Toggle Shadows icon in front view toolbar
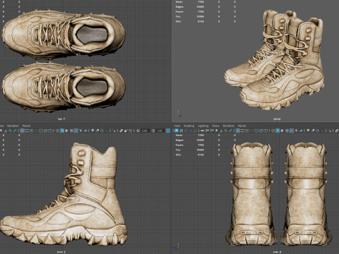 pyautogui.click(x=85, y=131)
